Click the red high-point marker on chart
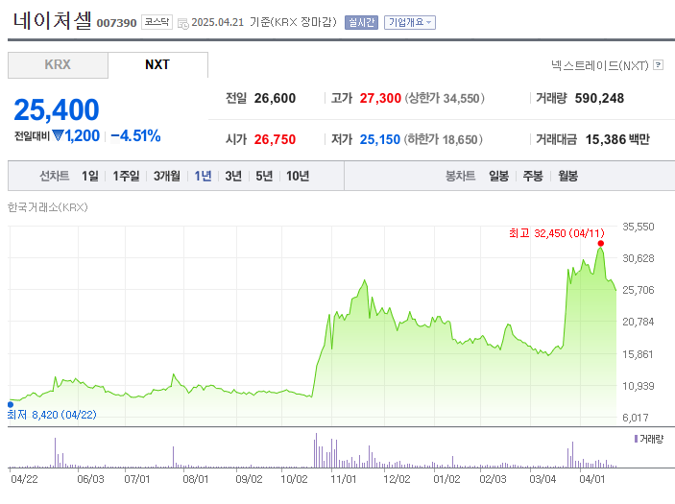This screenshot has width=675, height=504. pyautogui.click(x=601, y=244)
